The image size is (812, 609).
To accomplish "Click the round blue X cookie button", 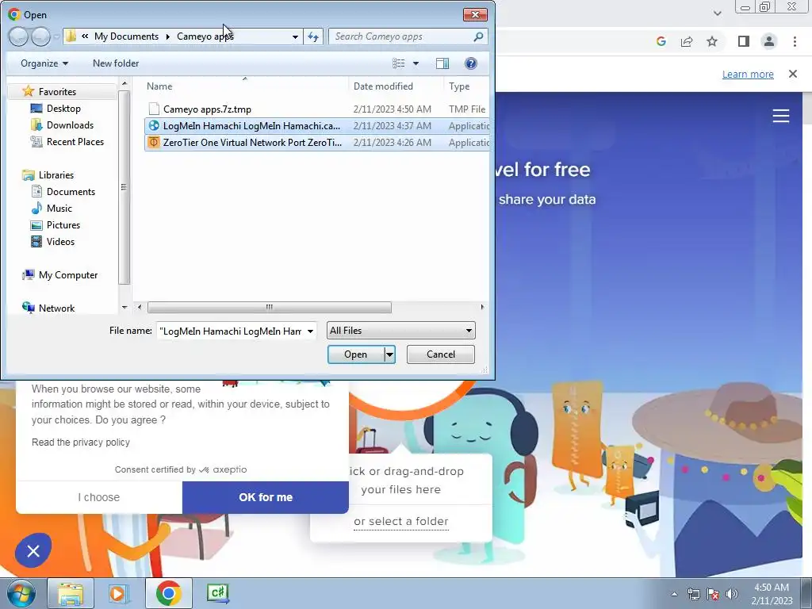I will (x=33, y=550).
